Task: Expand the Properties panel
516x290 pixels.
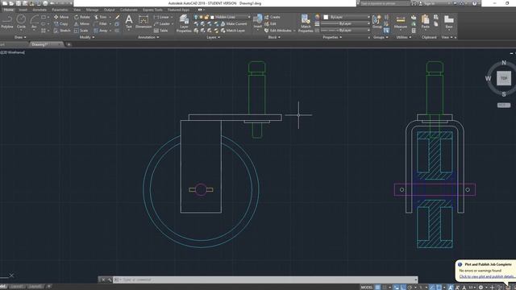Action: pos(332,37)
